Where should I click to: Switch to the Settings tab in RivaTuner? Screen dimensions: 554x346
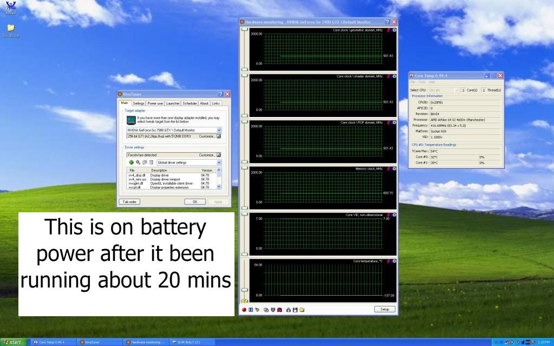(x=139, y=103)
